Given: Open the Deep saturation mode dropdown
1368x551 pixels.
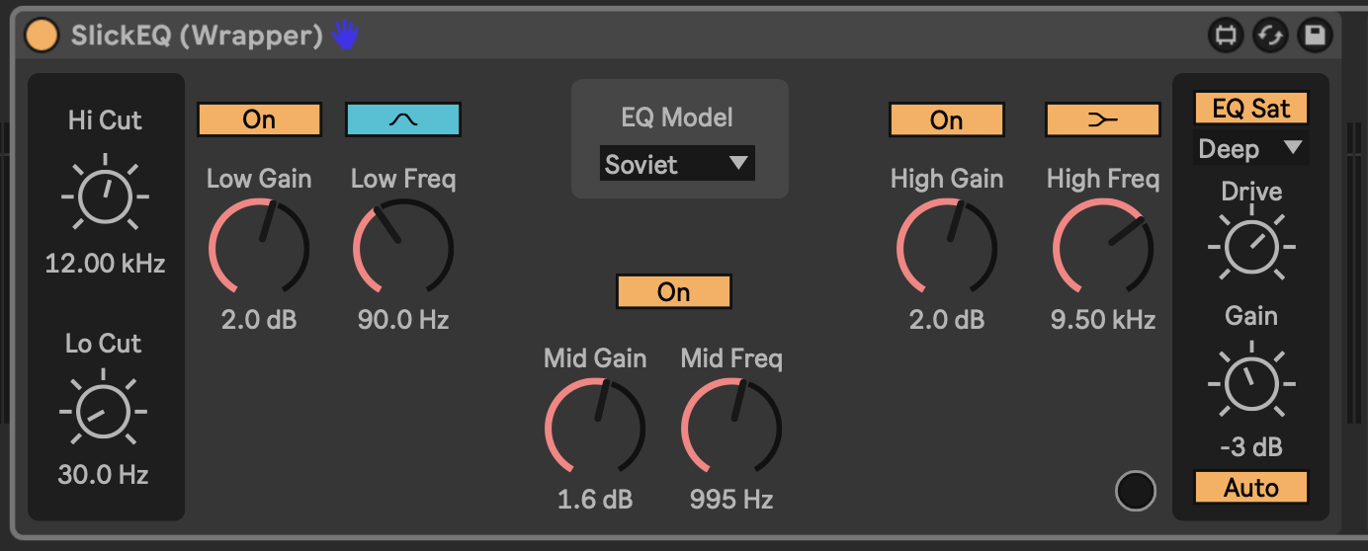Looking at the screenshot, I should coord(1250,149).
